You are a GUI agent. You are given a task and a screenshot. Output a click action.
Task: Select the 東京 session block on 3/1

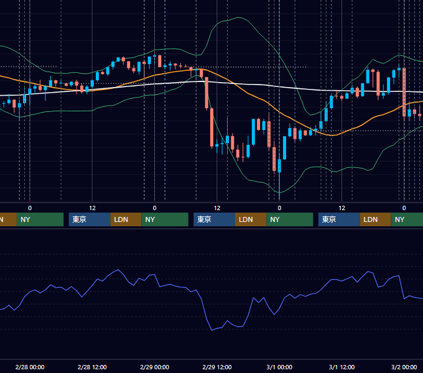(x=339, y=219)
